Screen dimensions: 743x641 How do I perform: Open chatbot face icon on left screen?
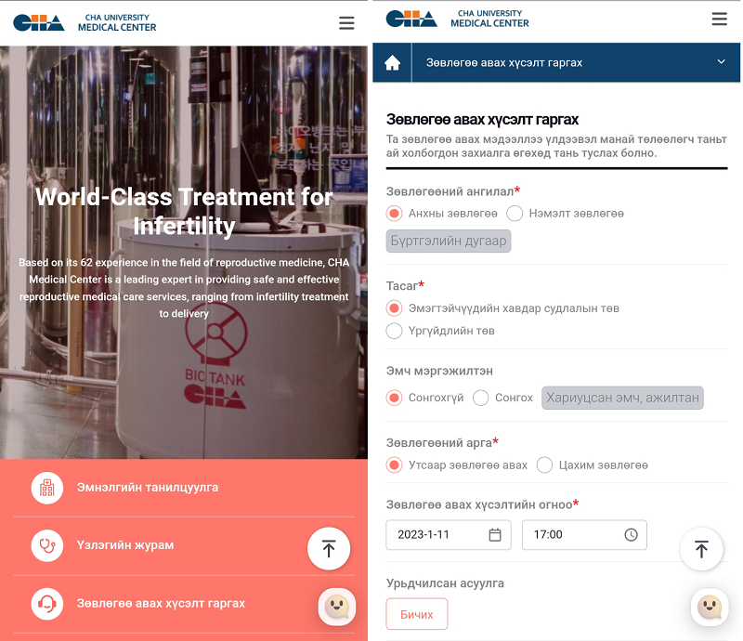coord(336,607)
